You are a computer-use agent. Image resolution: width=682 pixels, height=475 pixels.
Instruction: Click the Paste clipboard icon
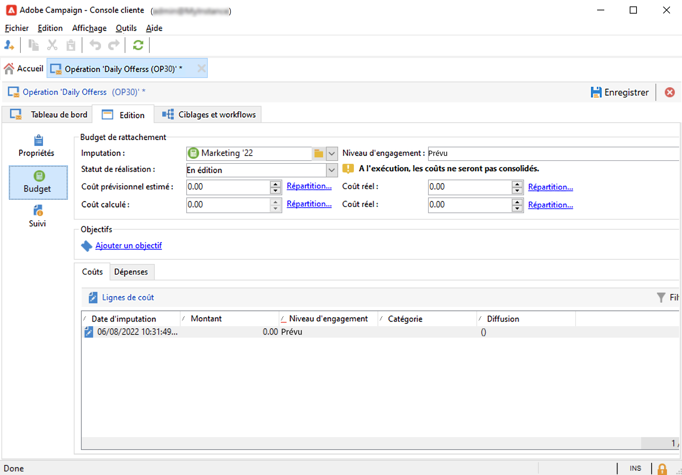(71, 45)
